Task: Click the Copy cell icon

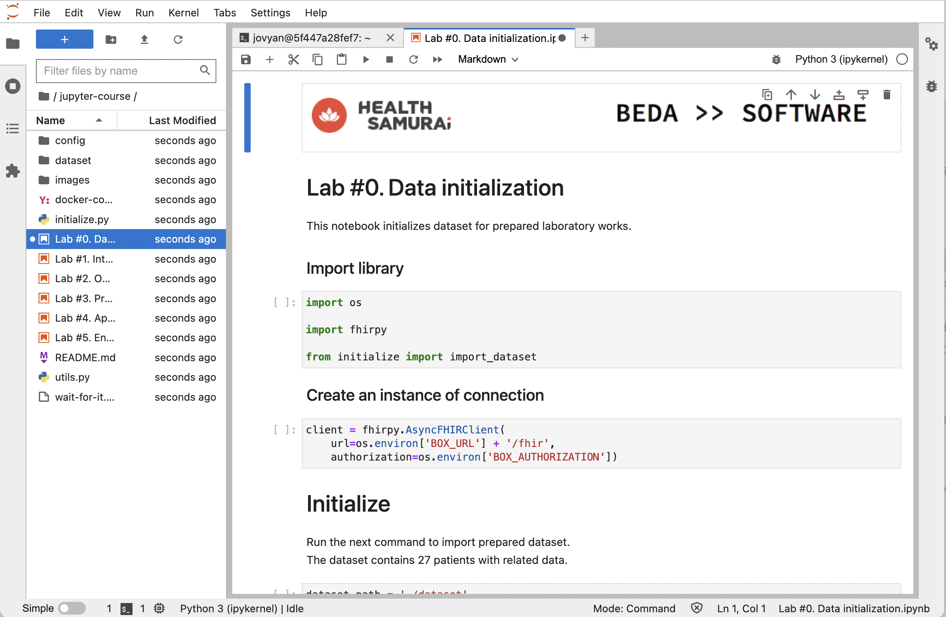Action: (317, 59)
